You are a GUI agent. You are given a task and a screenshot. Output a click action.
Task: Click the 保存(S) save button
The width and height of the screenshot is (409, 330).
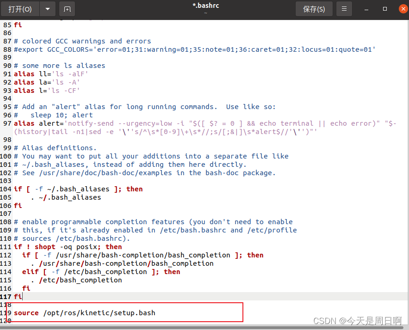click(x=314, y=9)
